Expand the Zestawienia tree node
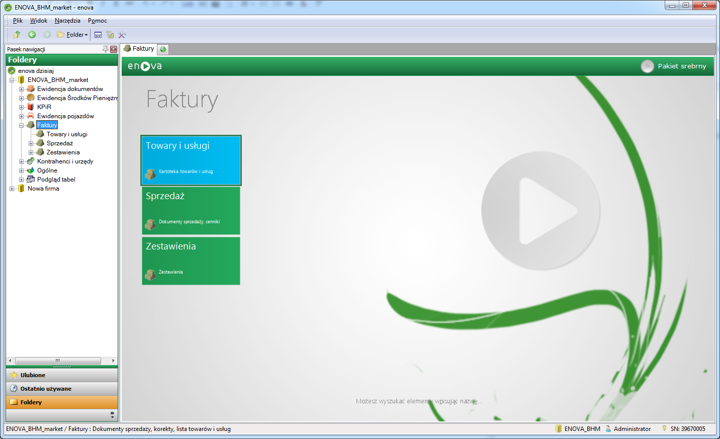This screenshot has height=439, width=720. tap(31, 152)
